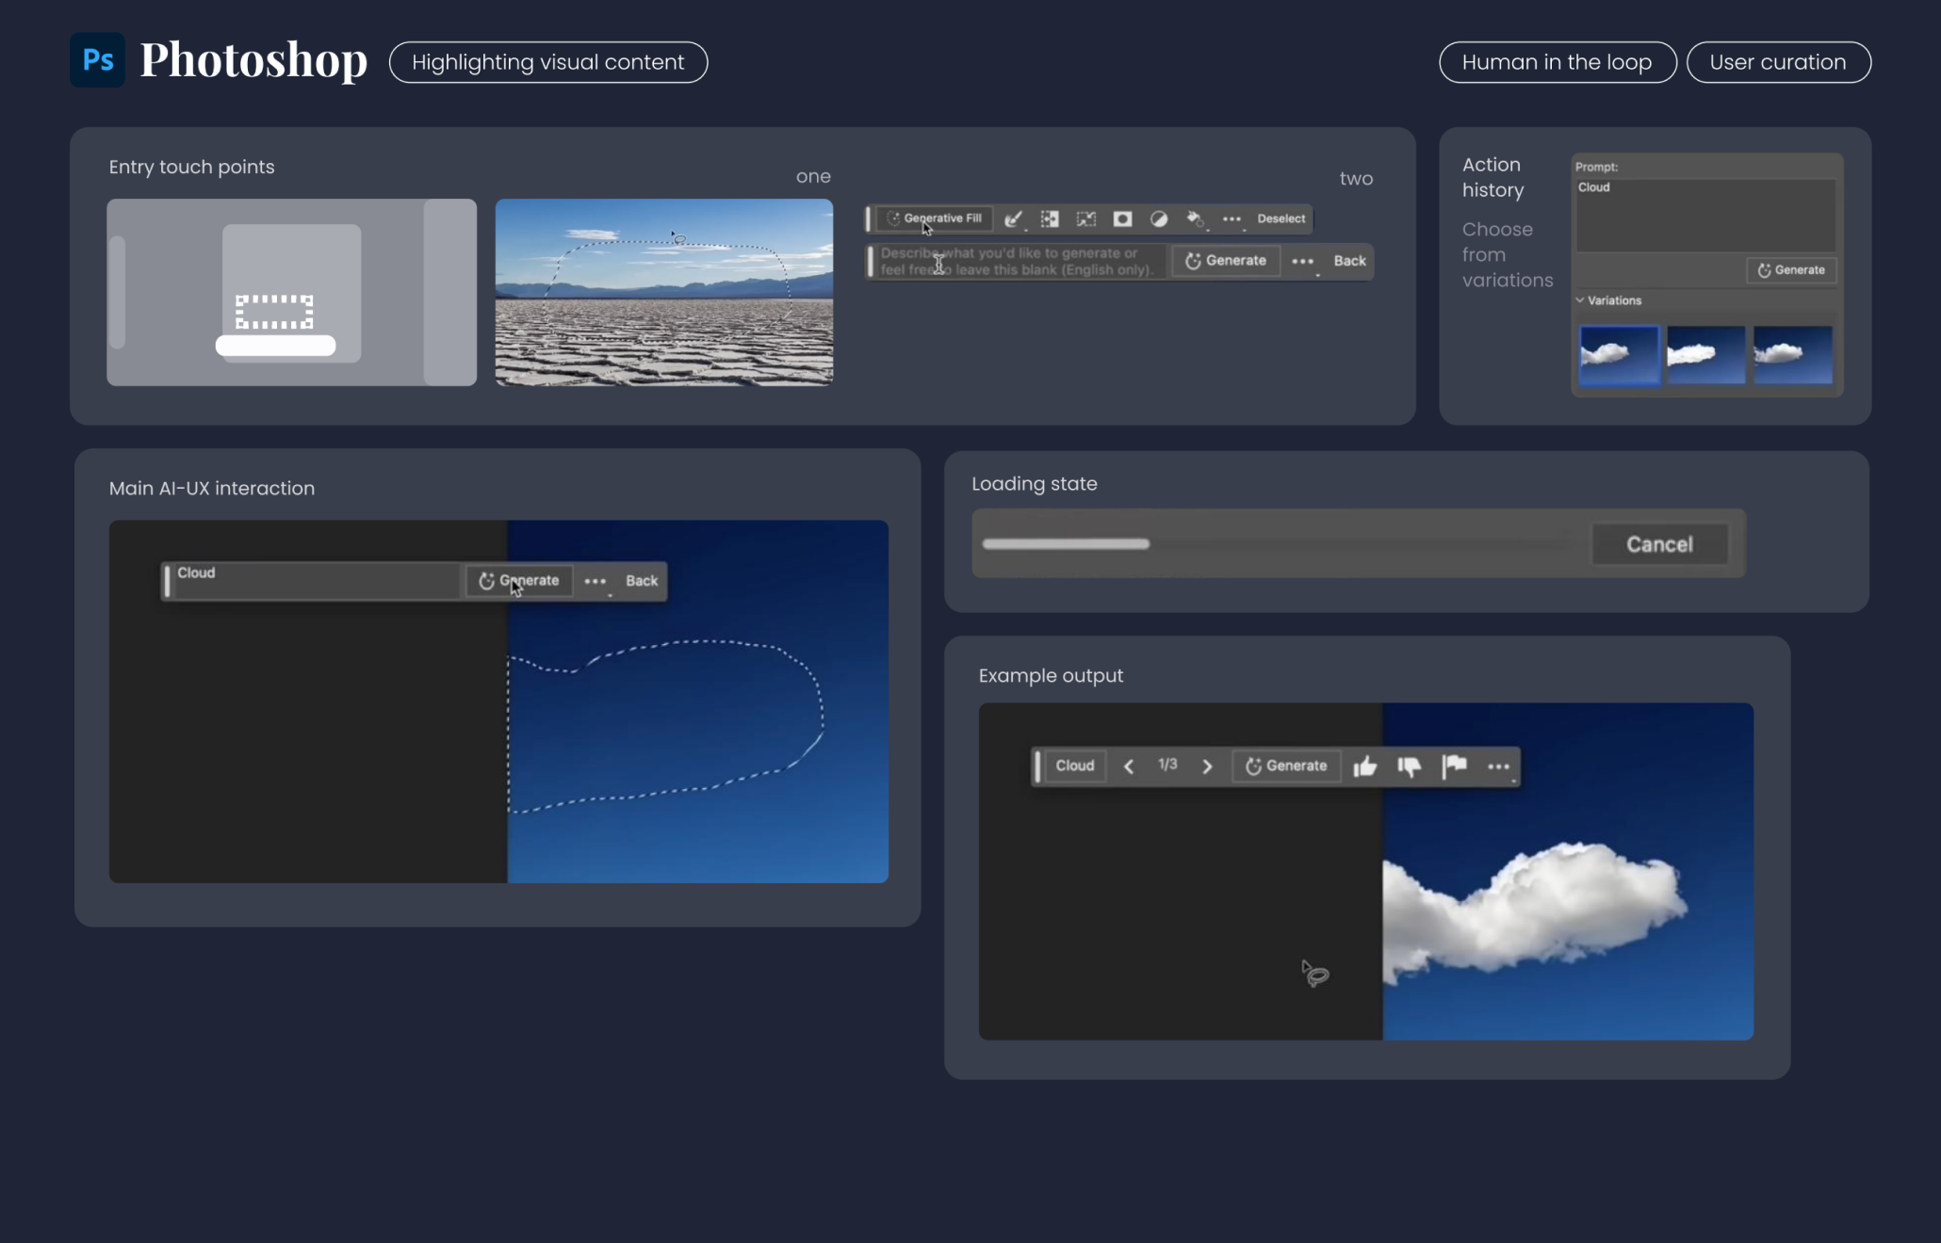The height and width of the screenshot is (1243, 1941).
Task: Click the User curation tag
Action: pyautogui.click(x=1777, y=62)
